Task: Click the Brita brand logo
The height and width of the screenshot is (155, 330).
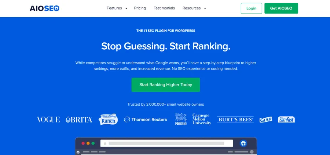Action: pos(79,120)
